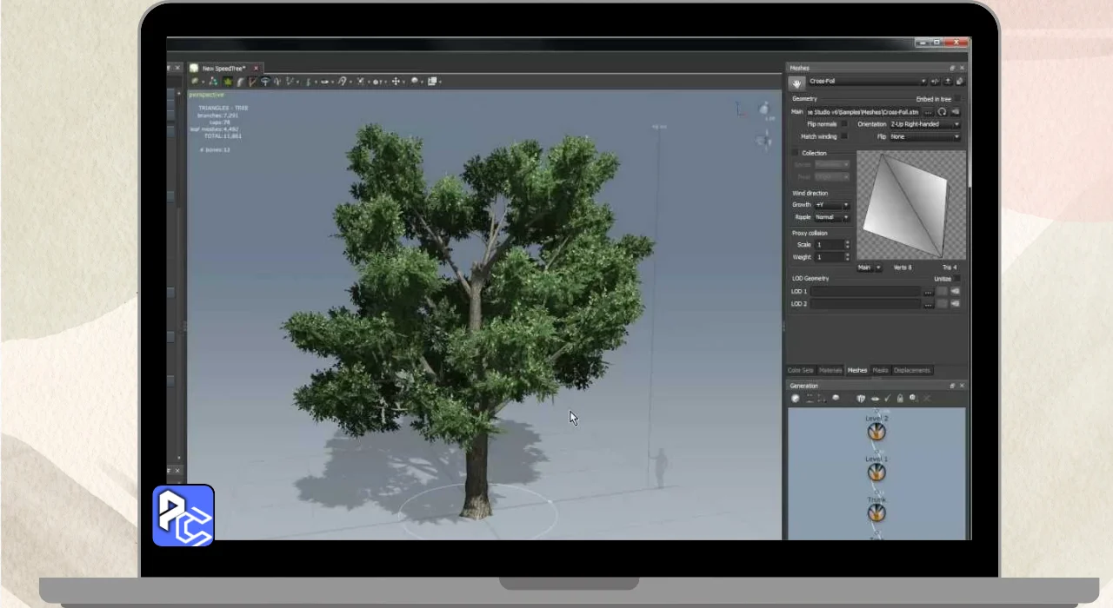1113x608 pixels.
Task: Enable the Flip normals checkbox
Action: pos(843,124)
